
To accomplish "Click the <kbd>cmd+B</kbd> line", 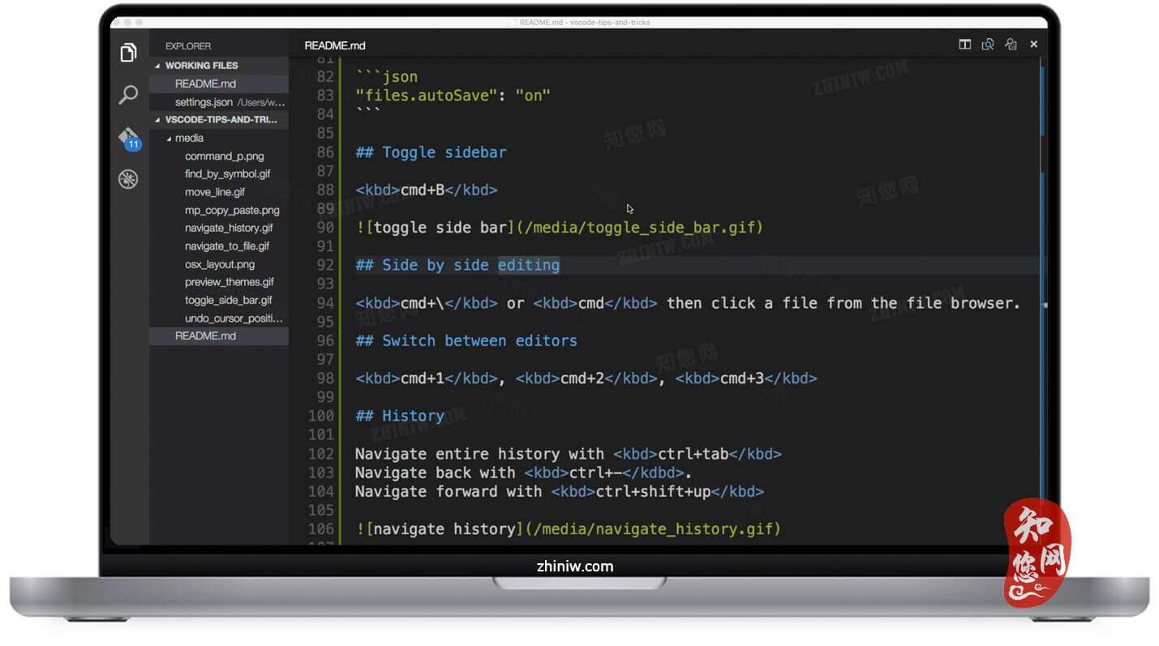I will pos(426,190).
